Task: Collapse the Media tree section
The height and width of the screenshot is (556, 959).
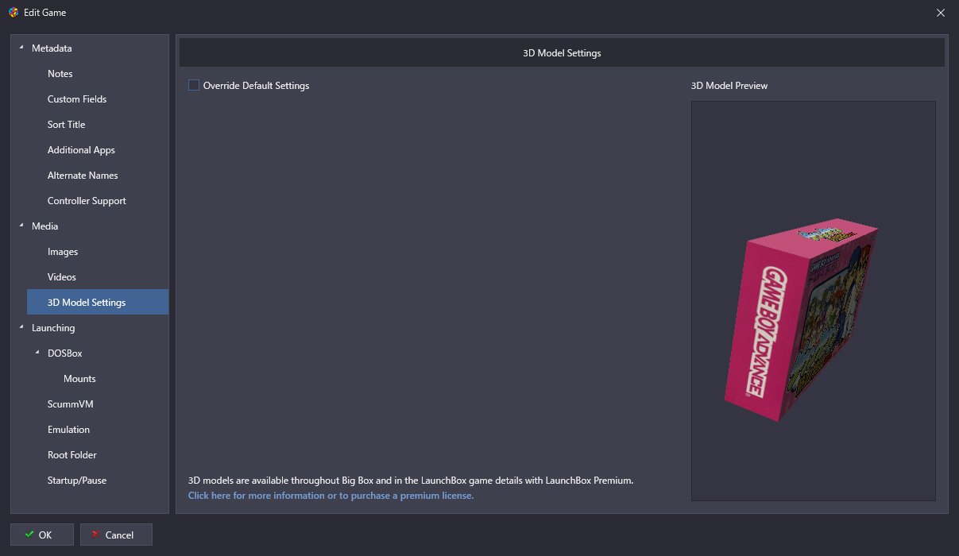Action: [21, 226]
